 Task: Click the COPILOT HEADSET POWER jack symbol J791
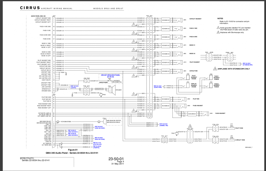pyautogui.click(x=188, y=85)
